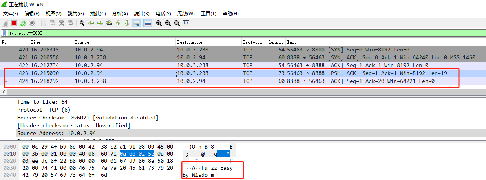Open the 统计(S) menu
486x180 pixels.
point(141,14)
